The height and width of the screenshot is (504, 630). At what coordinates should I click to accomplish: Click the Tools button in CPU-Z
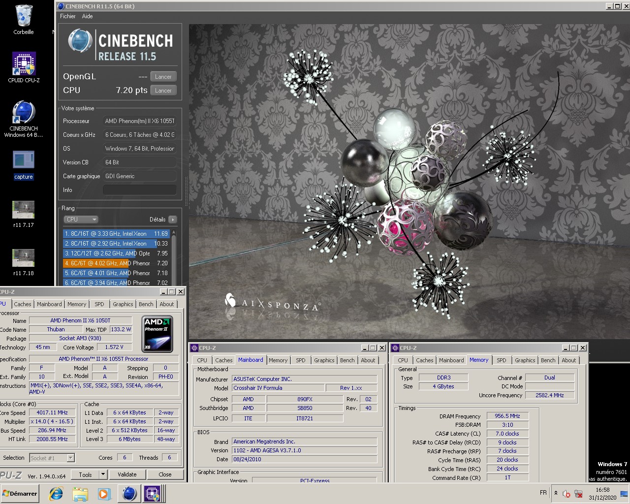pyautogui.click(x=86, y=474)
